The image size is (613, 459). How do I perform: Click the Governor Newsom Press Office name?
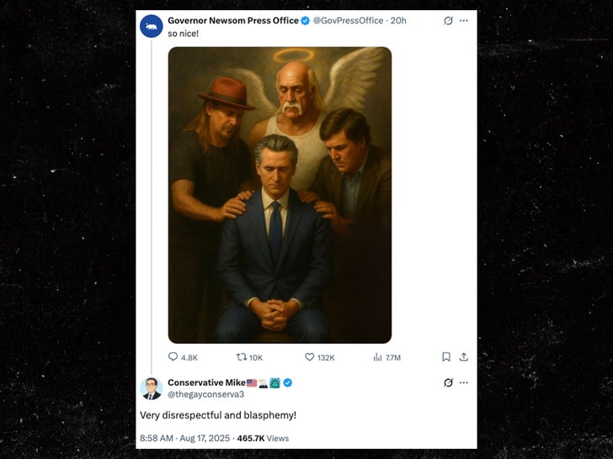click(232, 20)
